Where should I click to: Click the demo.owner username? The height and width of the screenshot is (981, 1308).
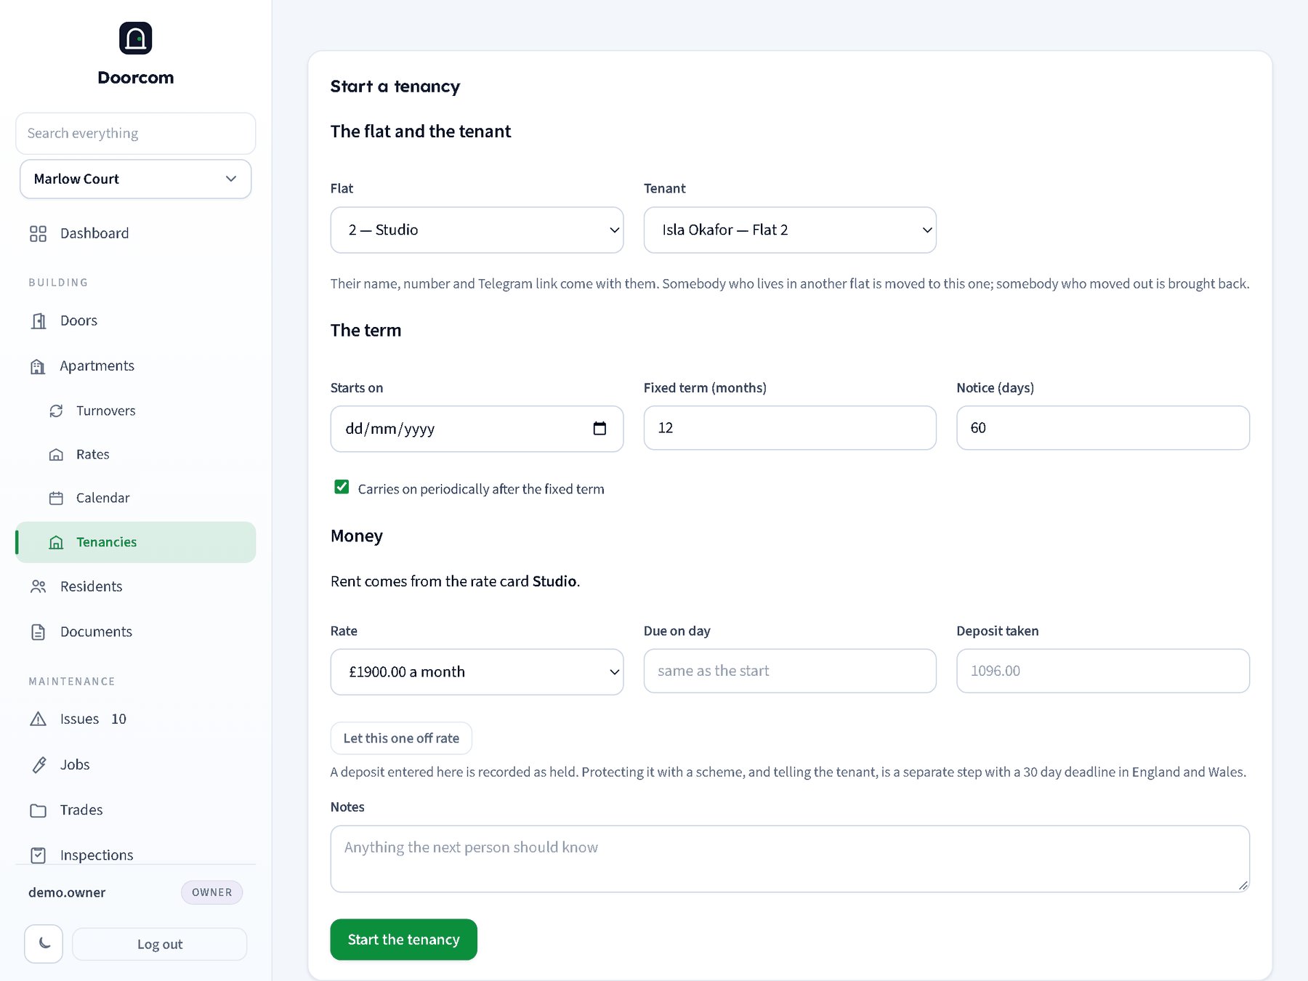click(67, 892)
